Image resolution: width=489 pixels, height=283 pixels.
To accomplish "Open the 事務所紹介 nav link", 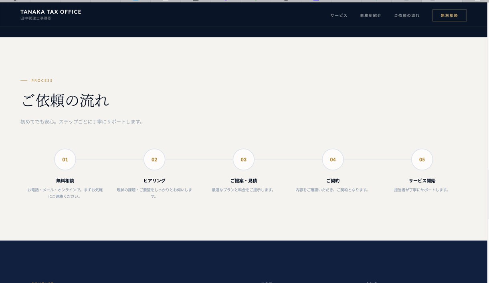I will [370, 16].
